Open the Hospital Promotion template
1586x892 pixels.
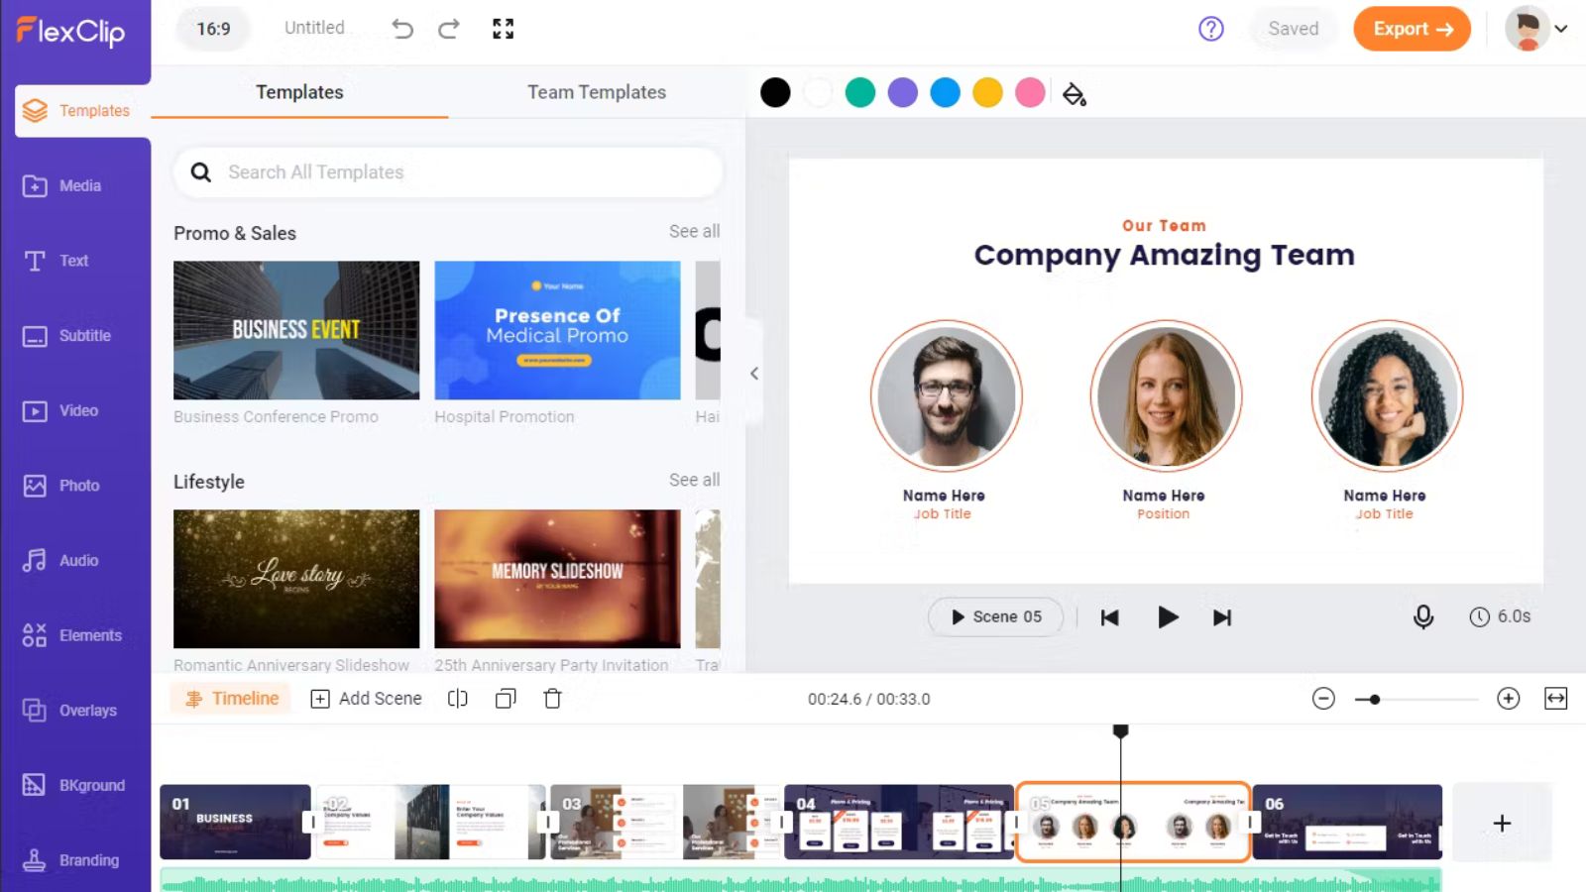(557, 330)
